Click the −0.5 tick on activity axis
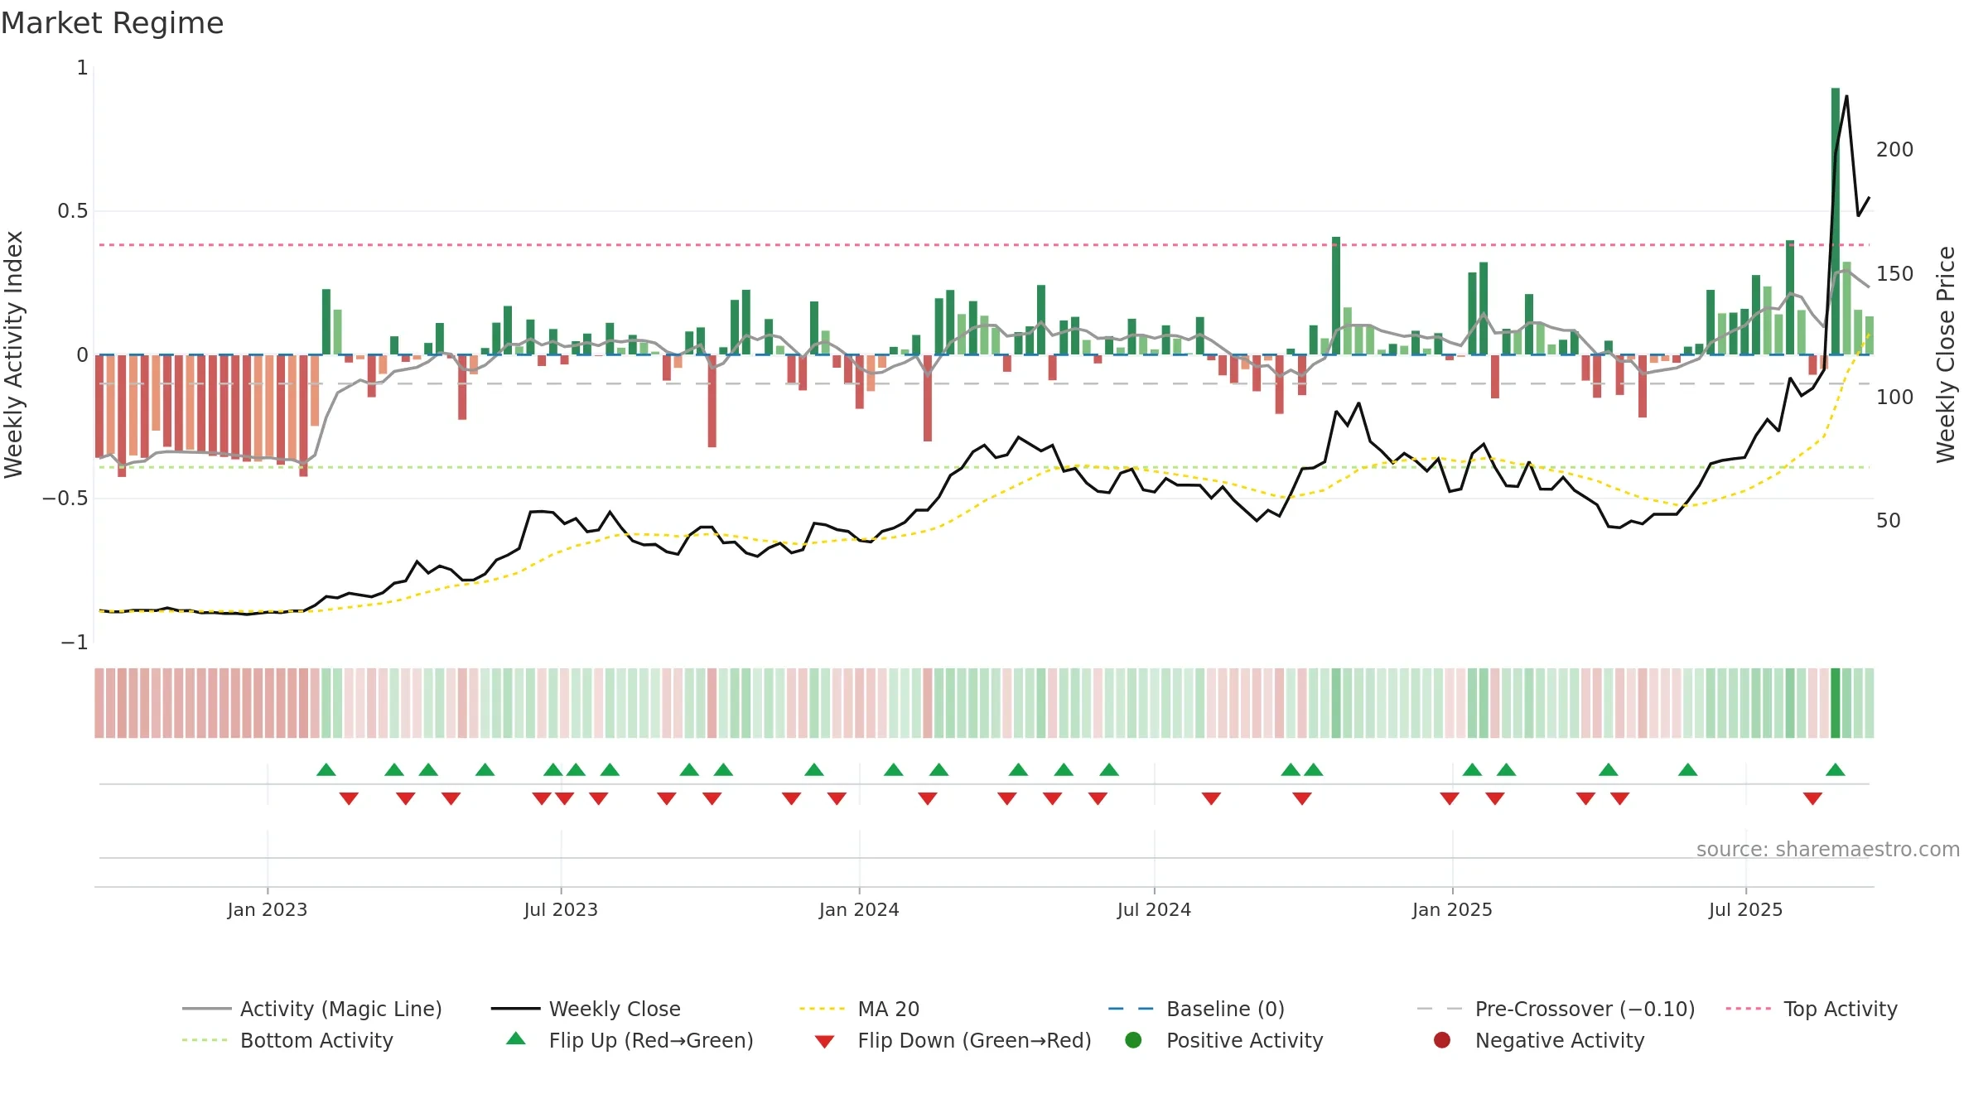 click(65, 499)
